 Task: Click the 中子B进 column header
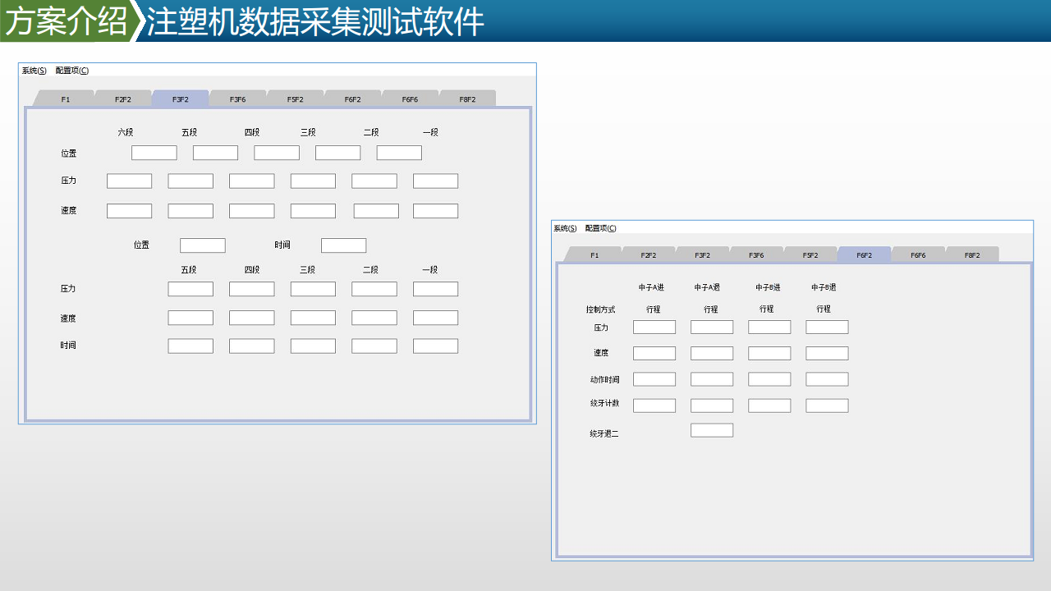pos(768,287)
